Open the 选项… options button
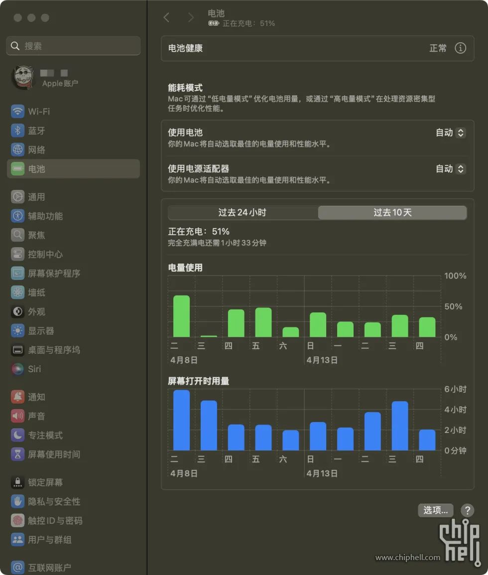 tap(436, 510)
